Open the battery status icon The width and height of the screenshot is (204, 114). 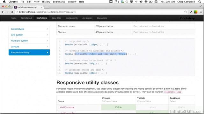click(151, 2)
